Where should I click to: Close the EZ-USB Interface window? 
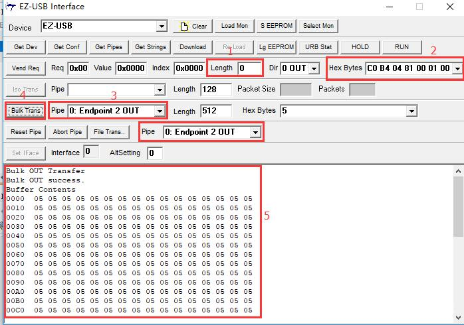point(450,7)
